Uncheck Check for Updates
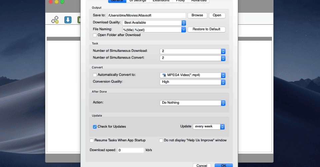 [x=95, y=127]
